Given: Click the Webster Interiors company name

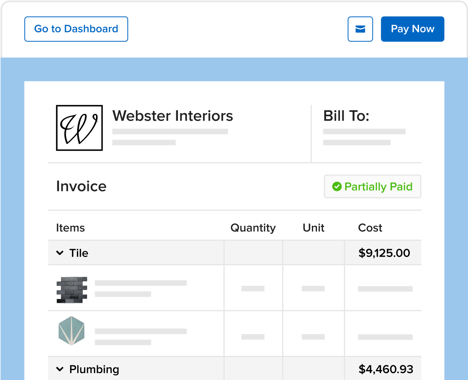Looking at the screenshot, I should [x=172, y=115].
